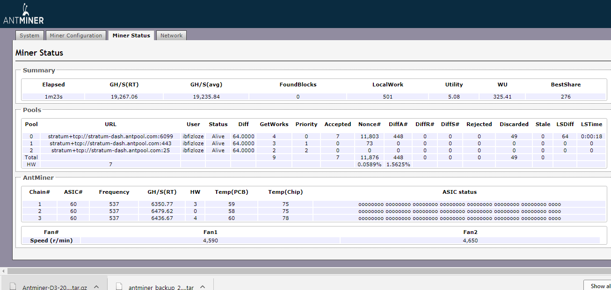Click the Show all downloads button
The height and width of the screenshot is (290, 611).
(x=599, y=286)
